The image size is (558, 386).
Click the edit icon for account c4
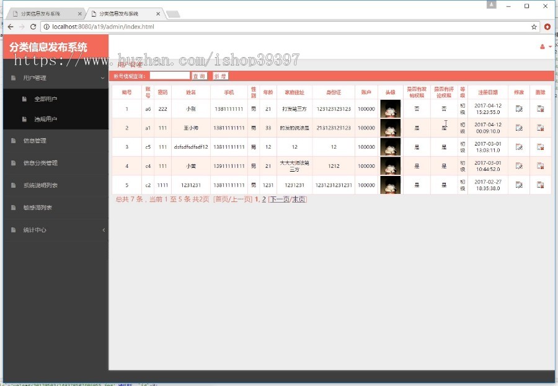[x=519, y=166]
